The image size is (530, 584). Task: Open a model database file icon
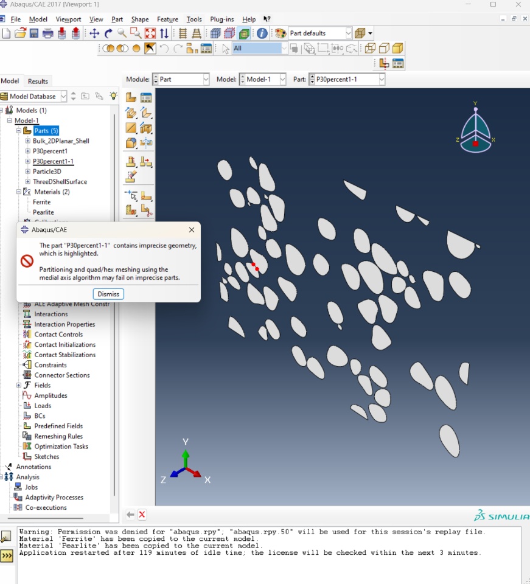point(20,33)
